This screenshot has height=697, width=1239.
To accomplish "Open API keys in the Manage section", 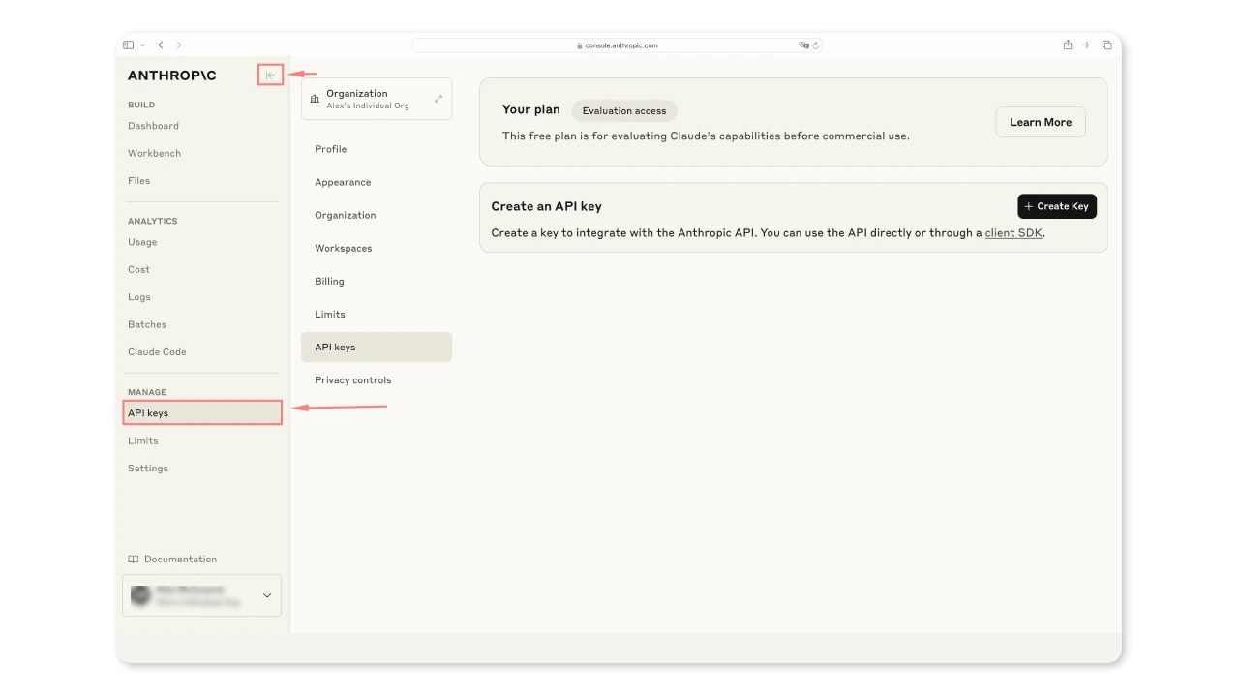I will coord(202,412).
